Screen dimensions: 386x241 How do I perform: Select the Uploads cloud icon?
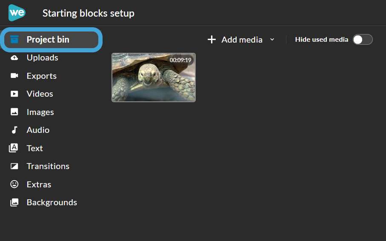(x=14, y=57)
